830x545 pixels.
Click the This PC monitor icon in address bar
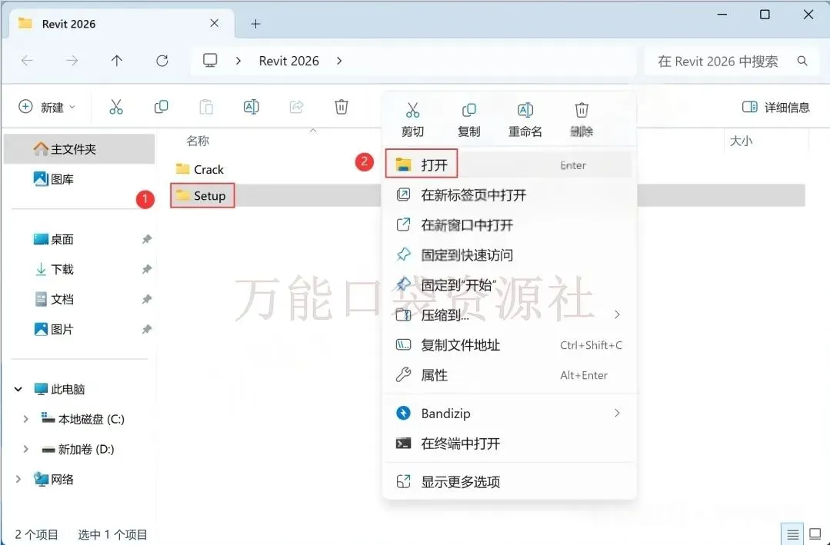point(210,60)
